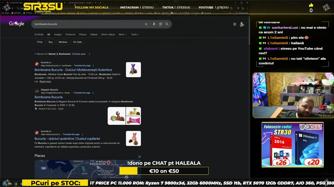
Task: Open yellow-wrapped candy thumbnail
Action: click(133, 111)
